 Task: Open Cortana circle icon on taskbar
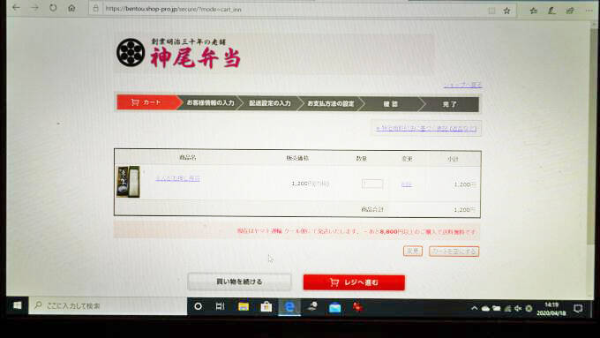click(x=198, y=306)
